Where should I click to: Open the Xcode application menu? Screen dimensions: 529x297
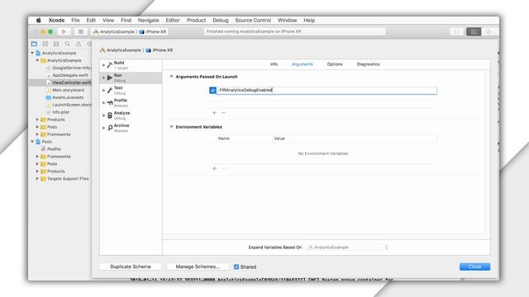coord(56,20)
